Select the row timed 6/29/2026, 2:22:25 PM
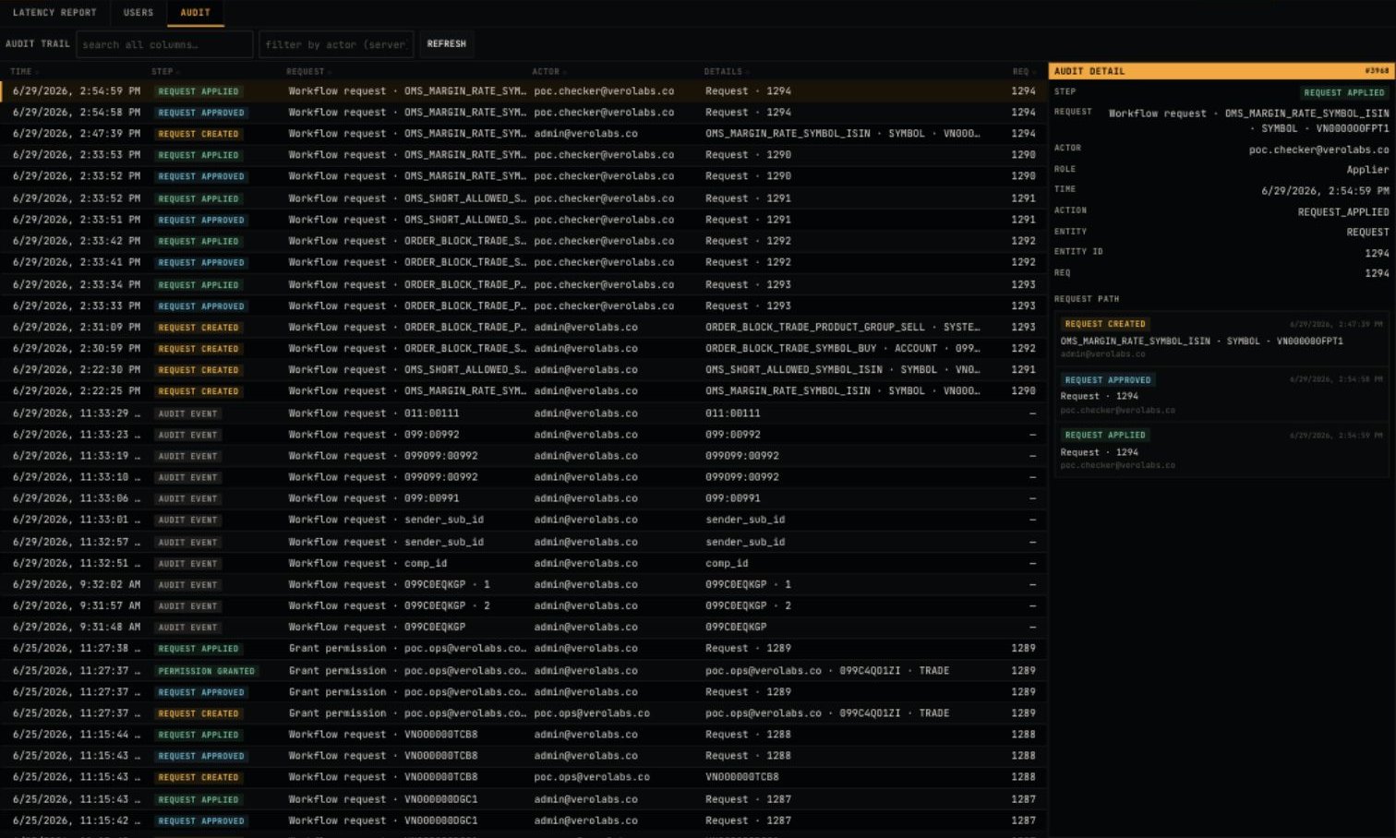The width and height of the screenshot is (1396, 838). pos(523,391)
